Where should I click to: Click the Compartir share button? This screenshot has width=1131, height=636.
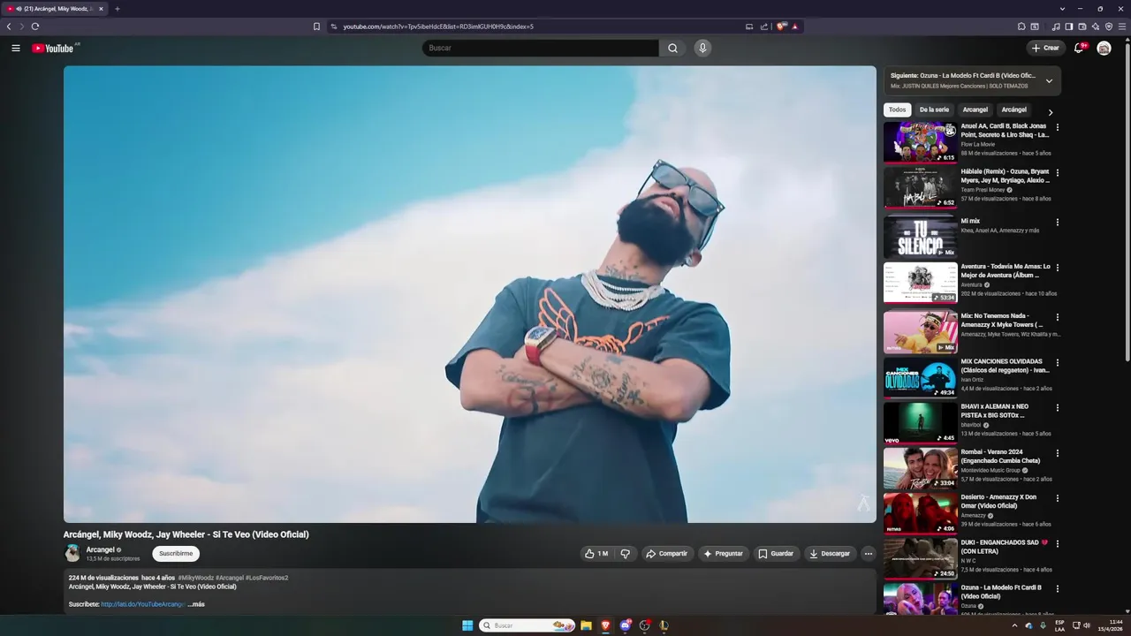coord(667,554)
